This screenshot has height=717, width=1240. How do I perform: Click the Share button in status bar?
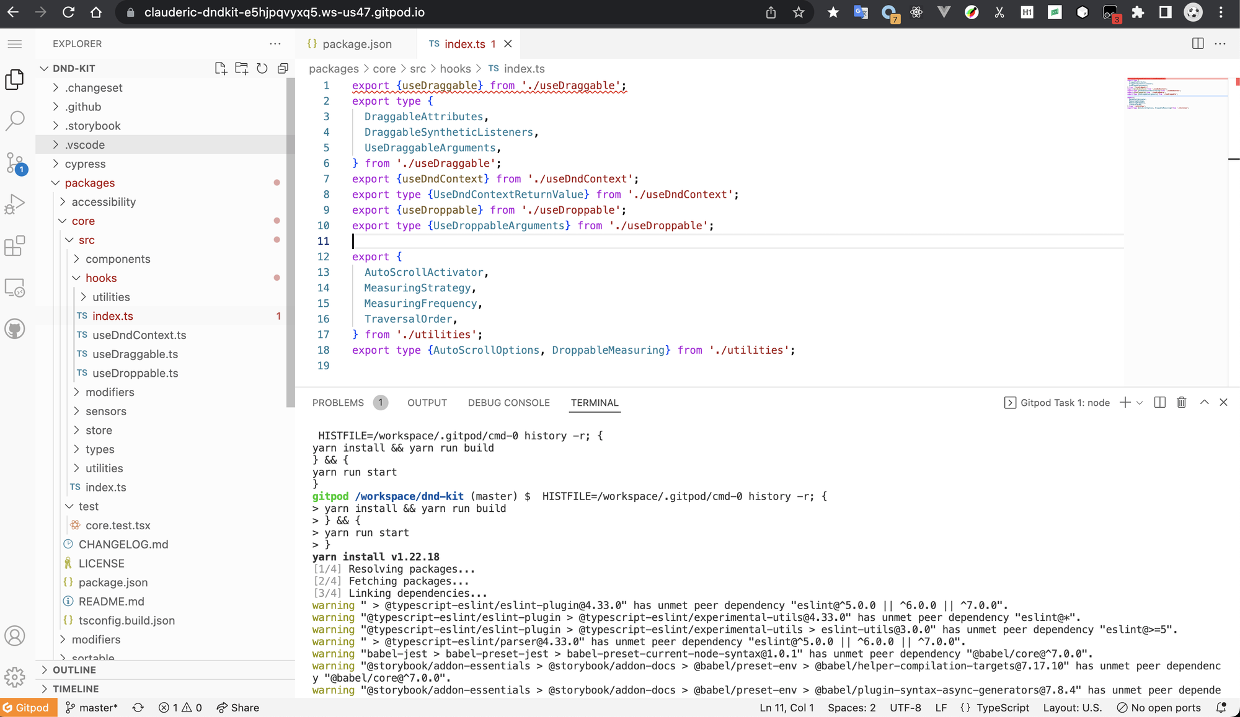237,708
